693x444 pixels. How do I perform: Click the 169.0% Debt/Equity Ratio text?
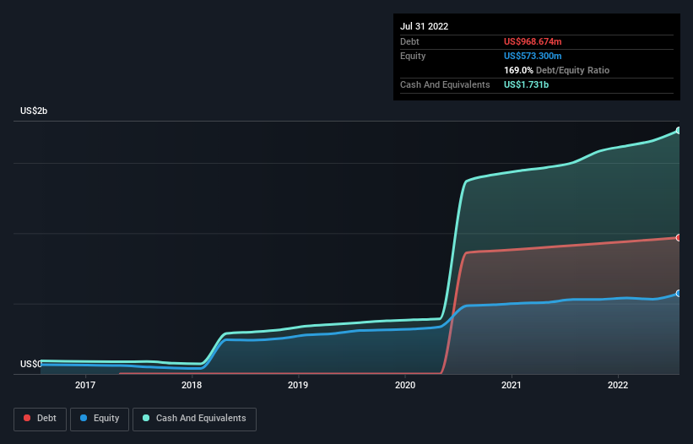point(556,70)
